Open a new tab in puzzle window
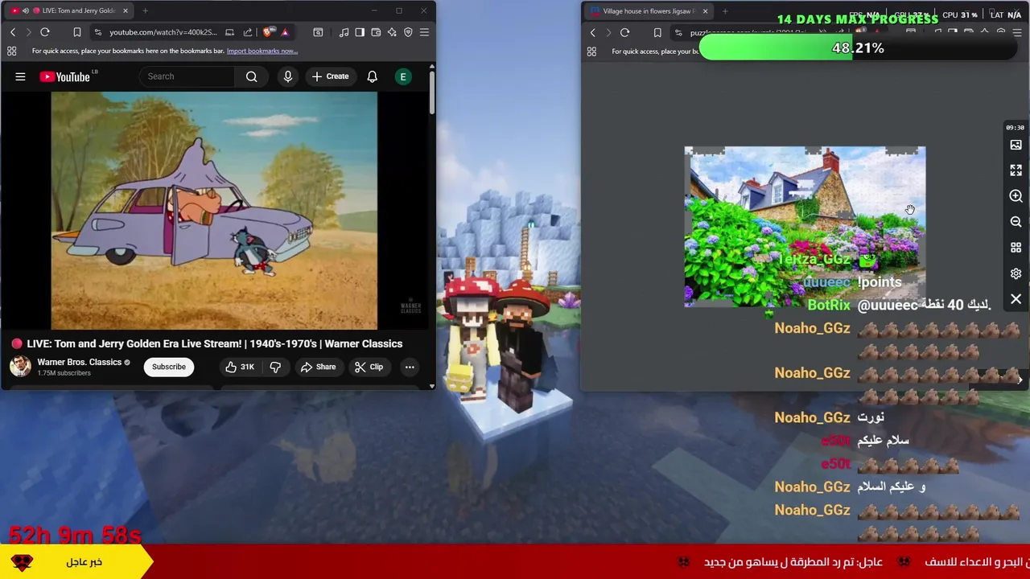Image resolution: width=1030 pixels, height=579 pixels. [x=725, y=11]
